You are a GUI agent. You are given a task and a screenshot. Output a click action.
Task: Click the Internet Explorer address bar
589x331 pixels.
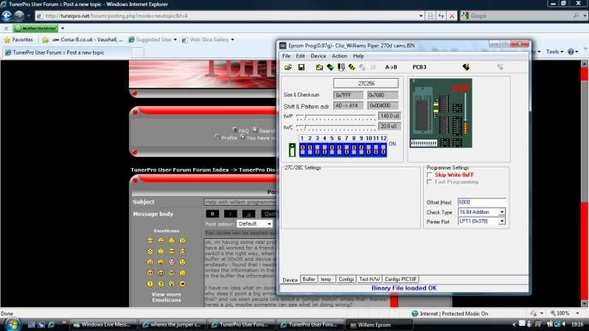[229, 15]
